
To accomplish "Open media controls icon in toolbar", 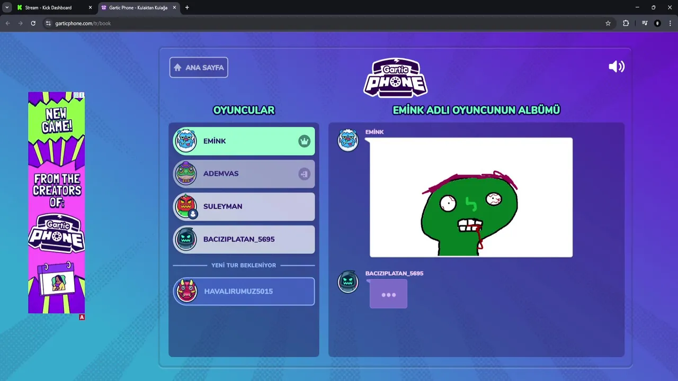I will (x=645, y=23).
